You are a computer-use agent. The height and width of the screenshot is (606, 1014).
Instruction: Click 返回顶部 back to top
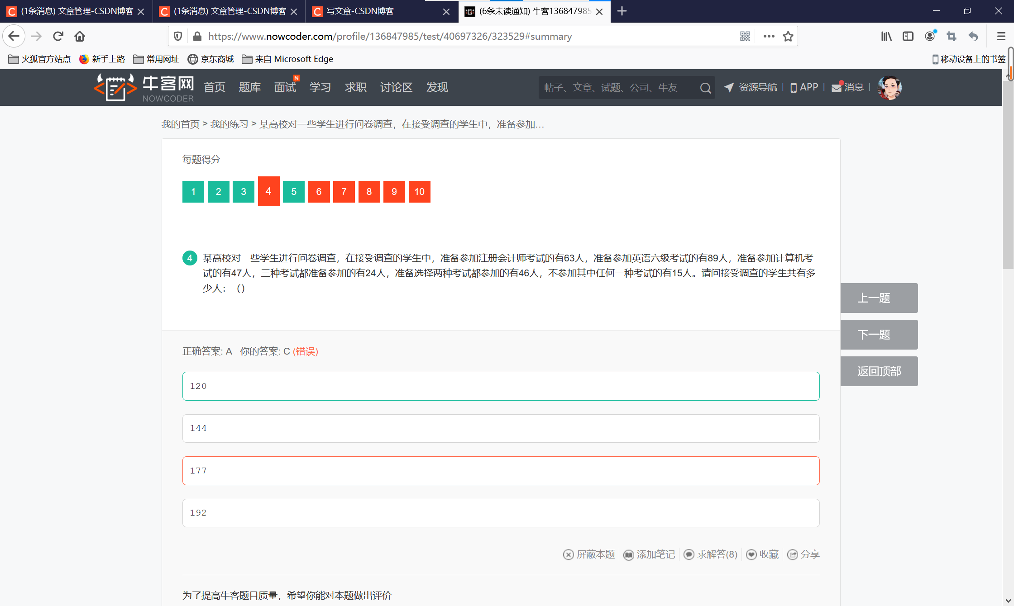click(879, 371)
